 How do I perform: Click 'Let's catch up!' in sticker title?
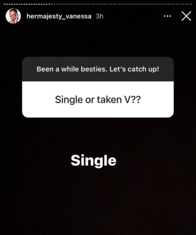134,69
